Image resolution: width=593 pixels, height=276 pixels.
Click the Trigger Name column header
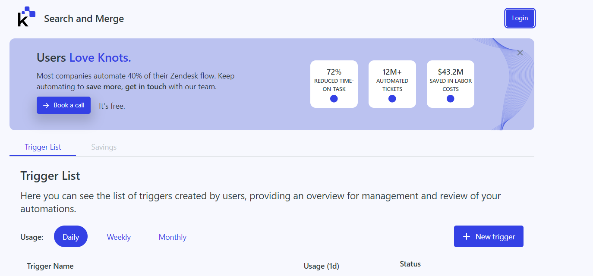50,266
